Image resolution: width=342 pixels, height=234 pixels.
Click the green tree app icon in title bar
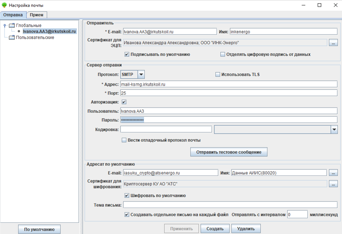pos(5,5)
